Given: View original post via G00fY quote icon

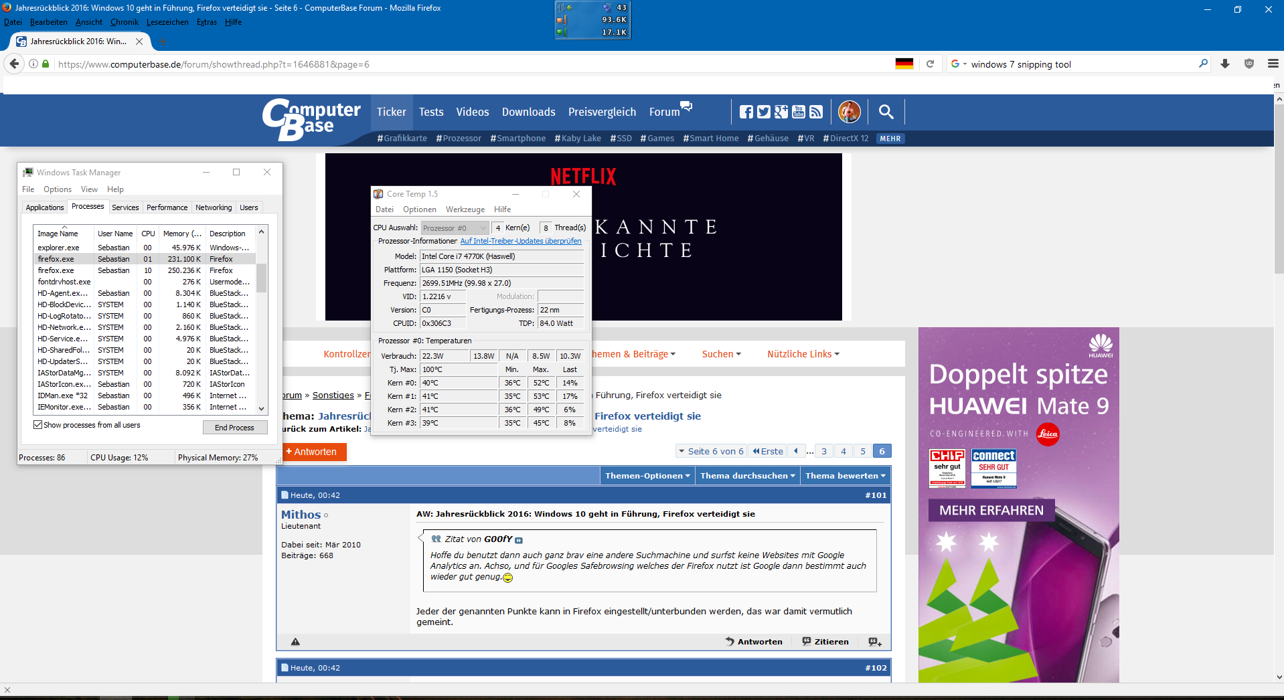Looking at the screenshot, I should 519,540.
